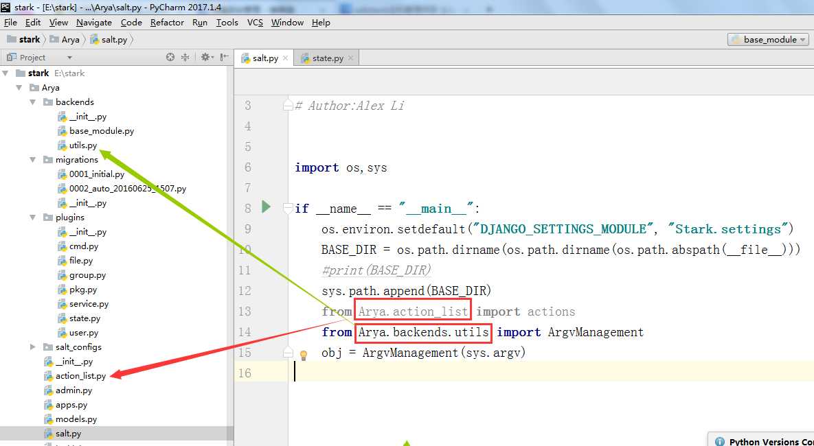The image size is (814, 446).
Task: Open the Code menu
Action: (131, 22)
